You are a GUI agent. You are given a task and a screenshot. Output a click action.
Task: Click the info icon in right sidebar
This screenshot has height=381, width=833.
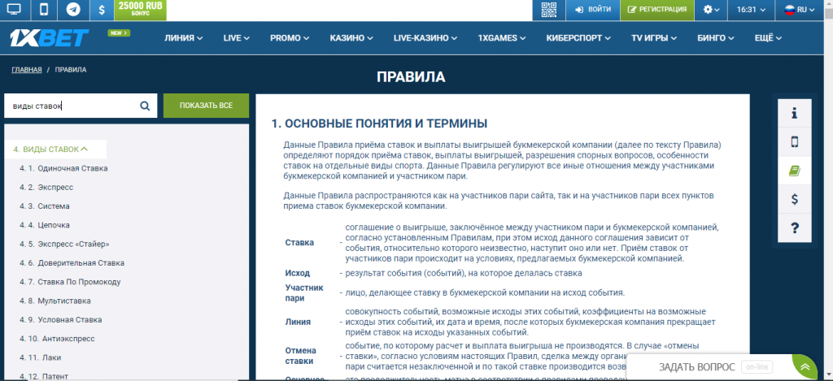point(795,113)
